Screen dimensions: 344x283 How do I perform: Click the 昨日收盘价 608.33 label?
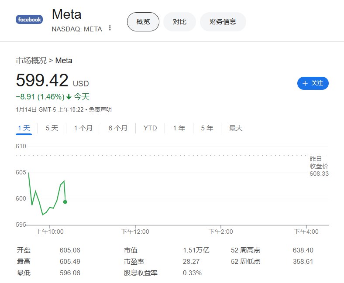319,166
